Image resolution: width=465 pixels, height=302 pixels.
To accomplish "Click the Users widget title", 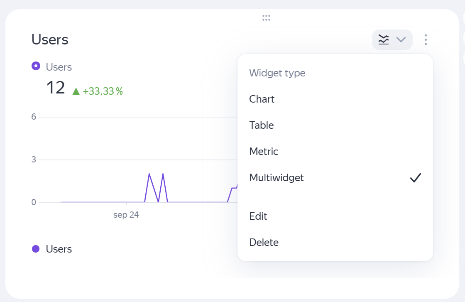I will click(x=50, y=40).
